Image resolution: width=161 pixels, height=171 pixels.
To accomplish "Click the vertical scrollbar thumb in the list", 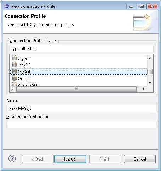I will [x=150, y=72].
